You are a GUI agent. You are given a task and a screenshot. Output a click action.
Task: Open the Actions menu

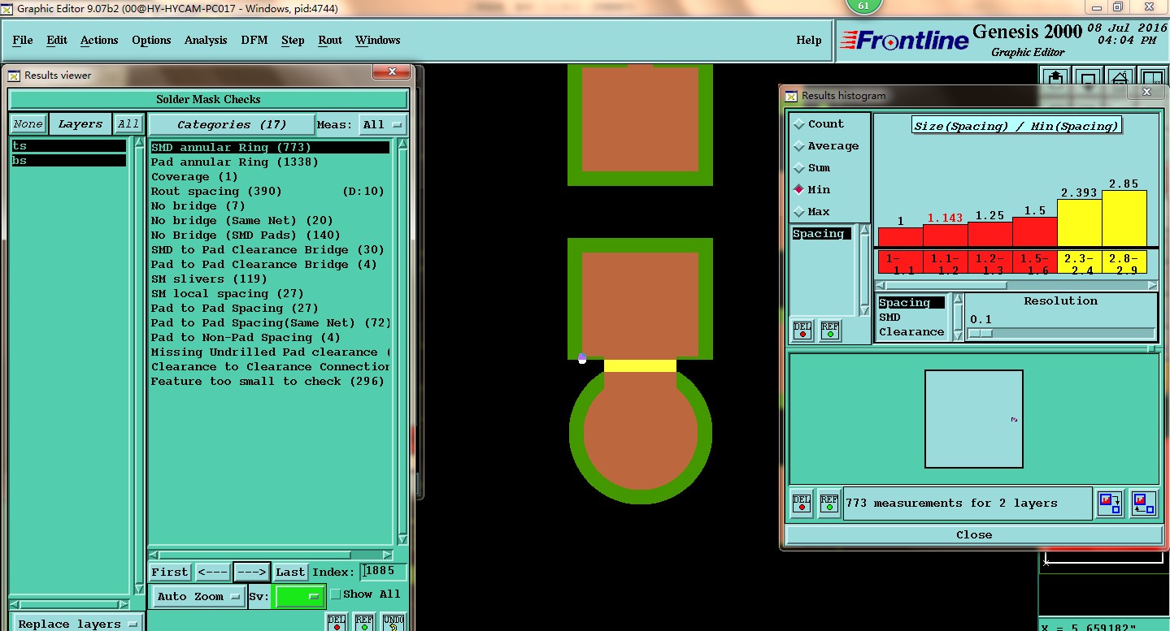99,40
